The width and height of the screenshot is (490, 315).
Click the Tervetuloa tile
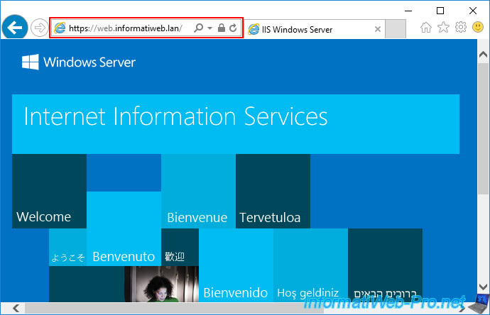(x=273, y=191)
